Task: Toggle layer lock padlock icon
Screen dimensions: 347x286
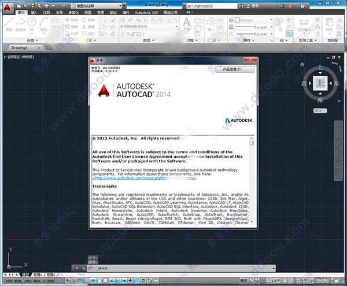Action: click(133, 34)
